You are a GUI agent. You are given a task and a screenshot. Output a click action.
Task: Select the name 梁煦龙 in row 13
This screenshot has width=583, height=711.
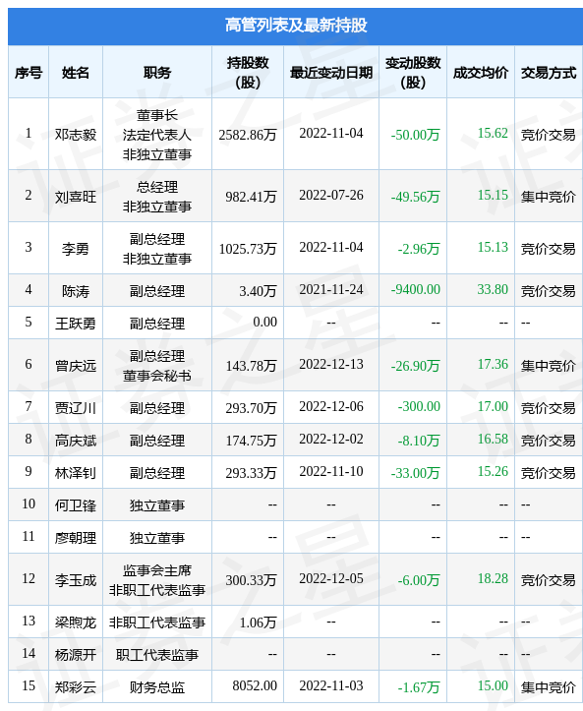point(76,622)
